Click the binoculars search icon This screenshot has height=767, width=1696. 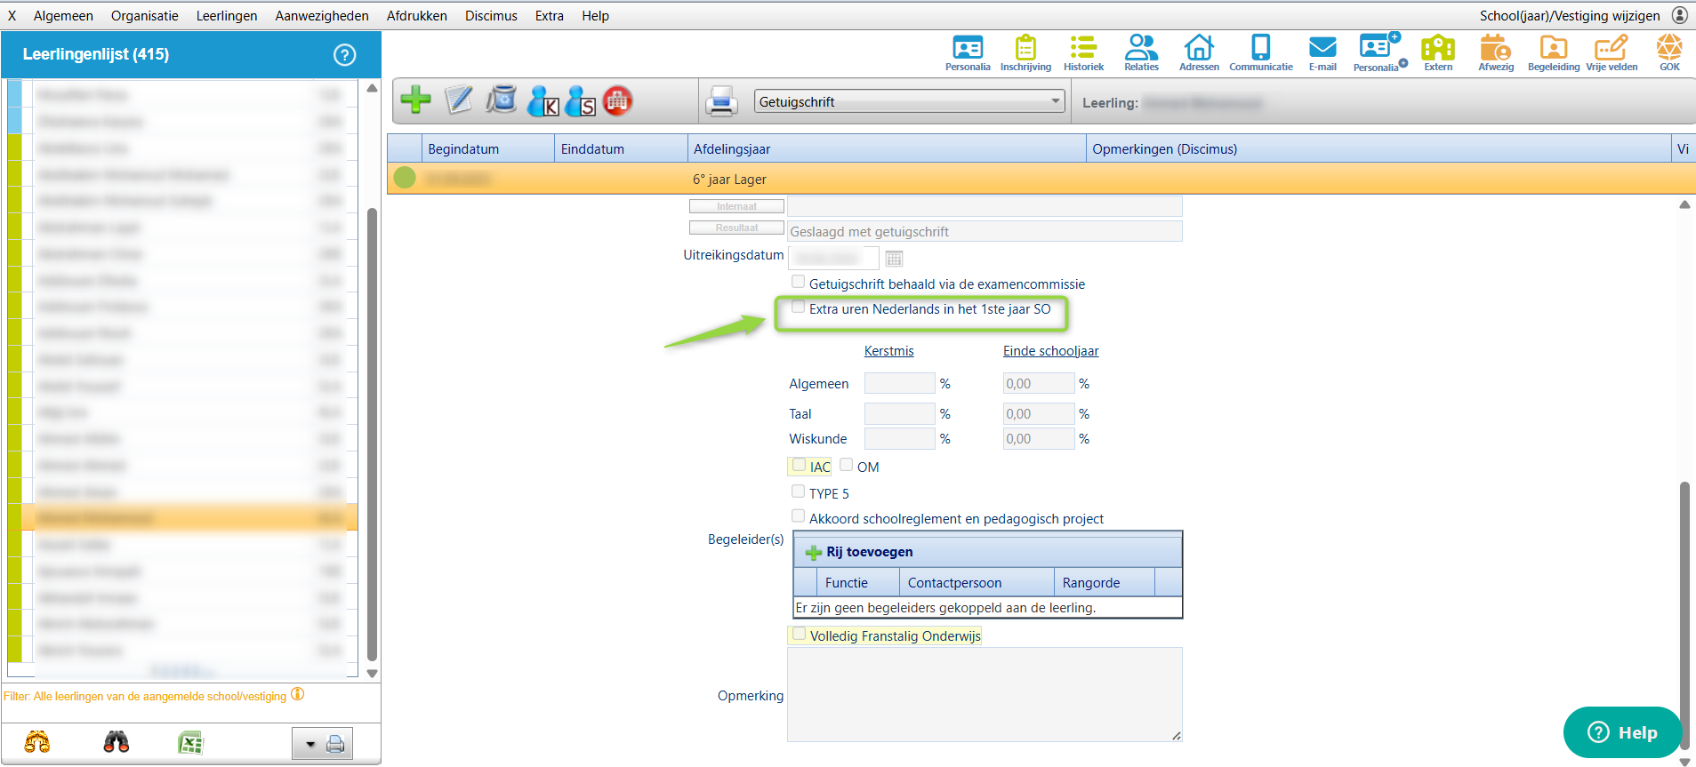pos(117,742)
